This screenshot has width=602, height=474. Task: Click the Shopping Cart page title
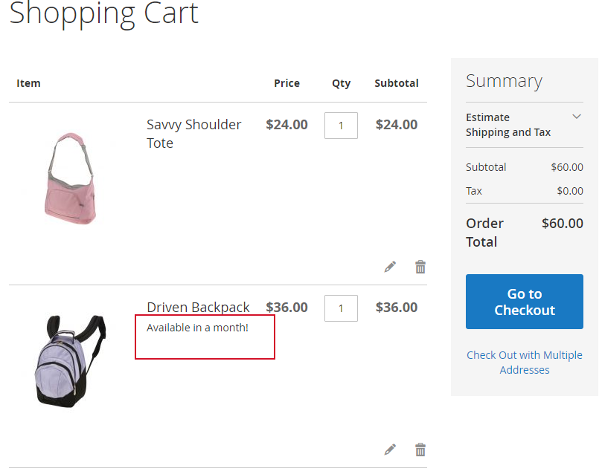(x=103, y=13)
